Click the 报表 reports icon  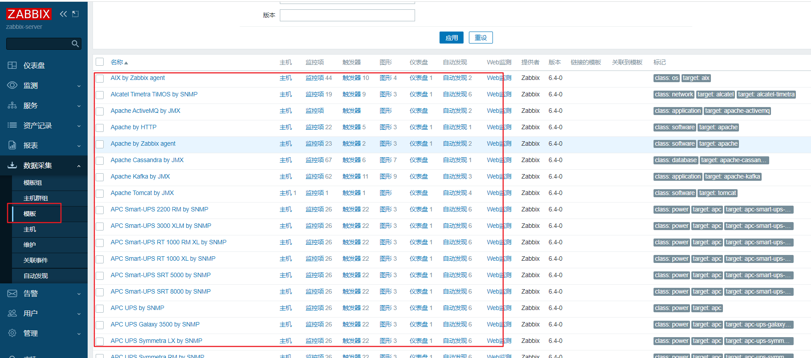pyautogui.click(x=12, y=145)
